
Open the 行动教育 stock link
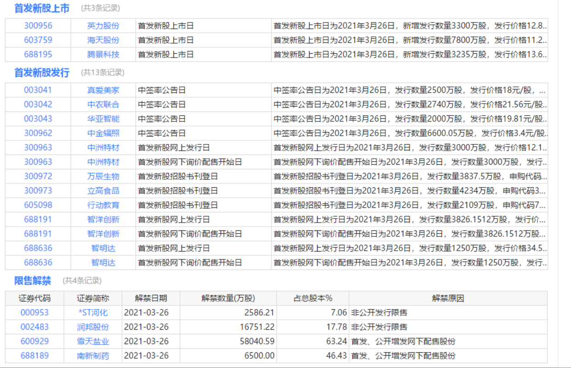point(103,205)
